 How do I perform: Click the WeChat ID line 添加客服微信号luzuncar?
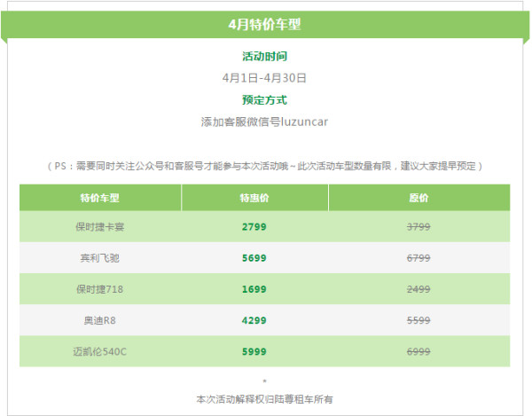tap(264, 122)
